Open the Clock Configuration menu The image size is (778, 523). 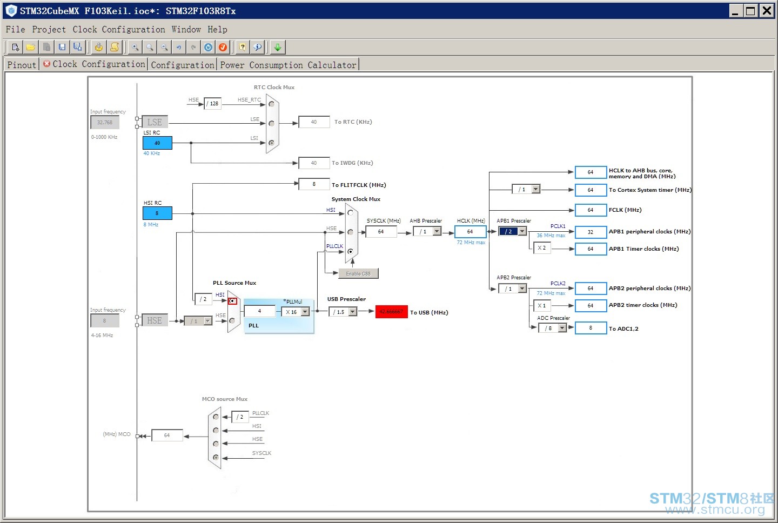(119, 29)
